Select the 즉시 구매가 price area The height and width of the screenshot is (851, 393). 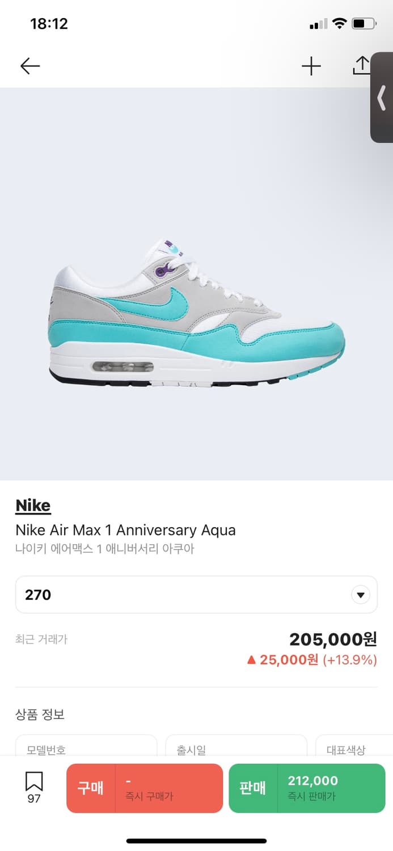coord(169,788)
